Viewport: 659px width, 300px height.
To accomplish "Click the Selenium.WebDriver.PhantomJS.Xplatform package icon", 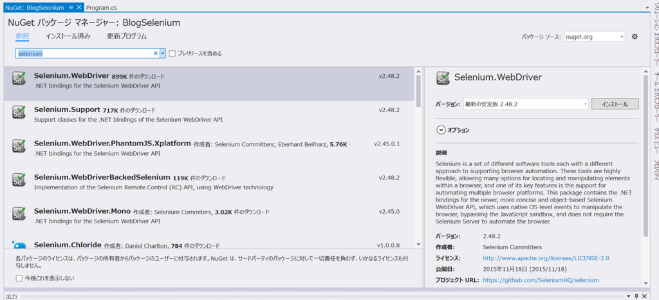I will [x=19, y=145].
